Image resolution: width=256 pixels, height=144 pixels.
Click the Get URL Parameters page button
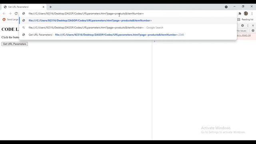click(x=14, y=44)
